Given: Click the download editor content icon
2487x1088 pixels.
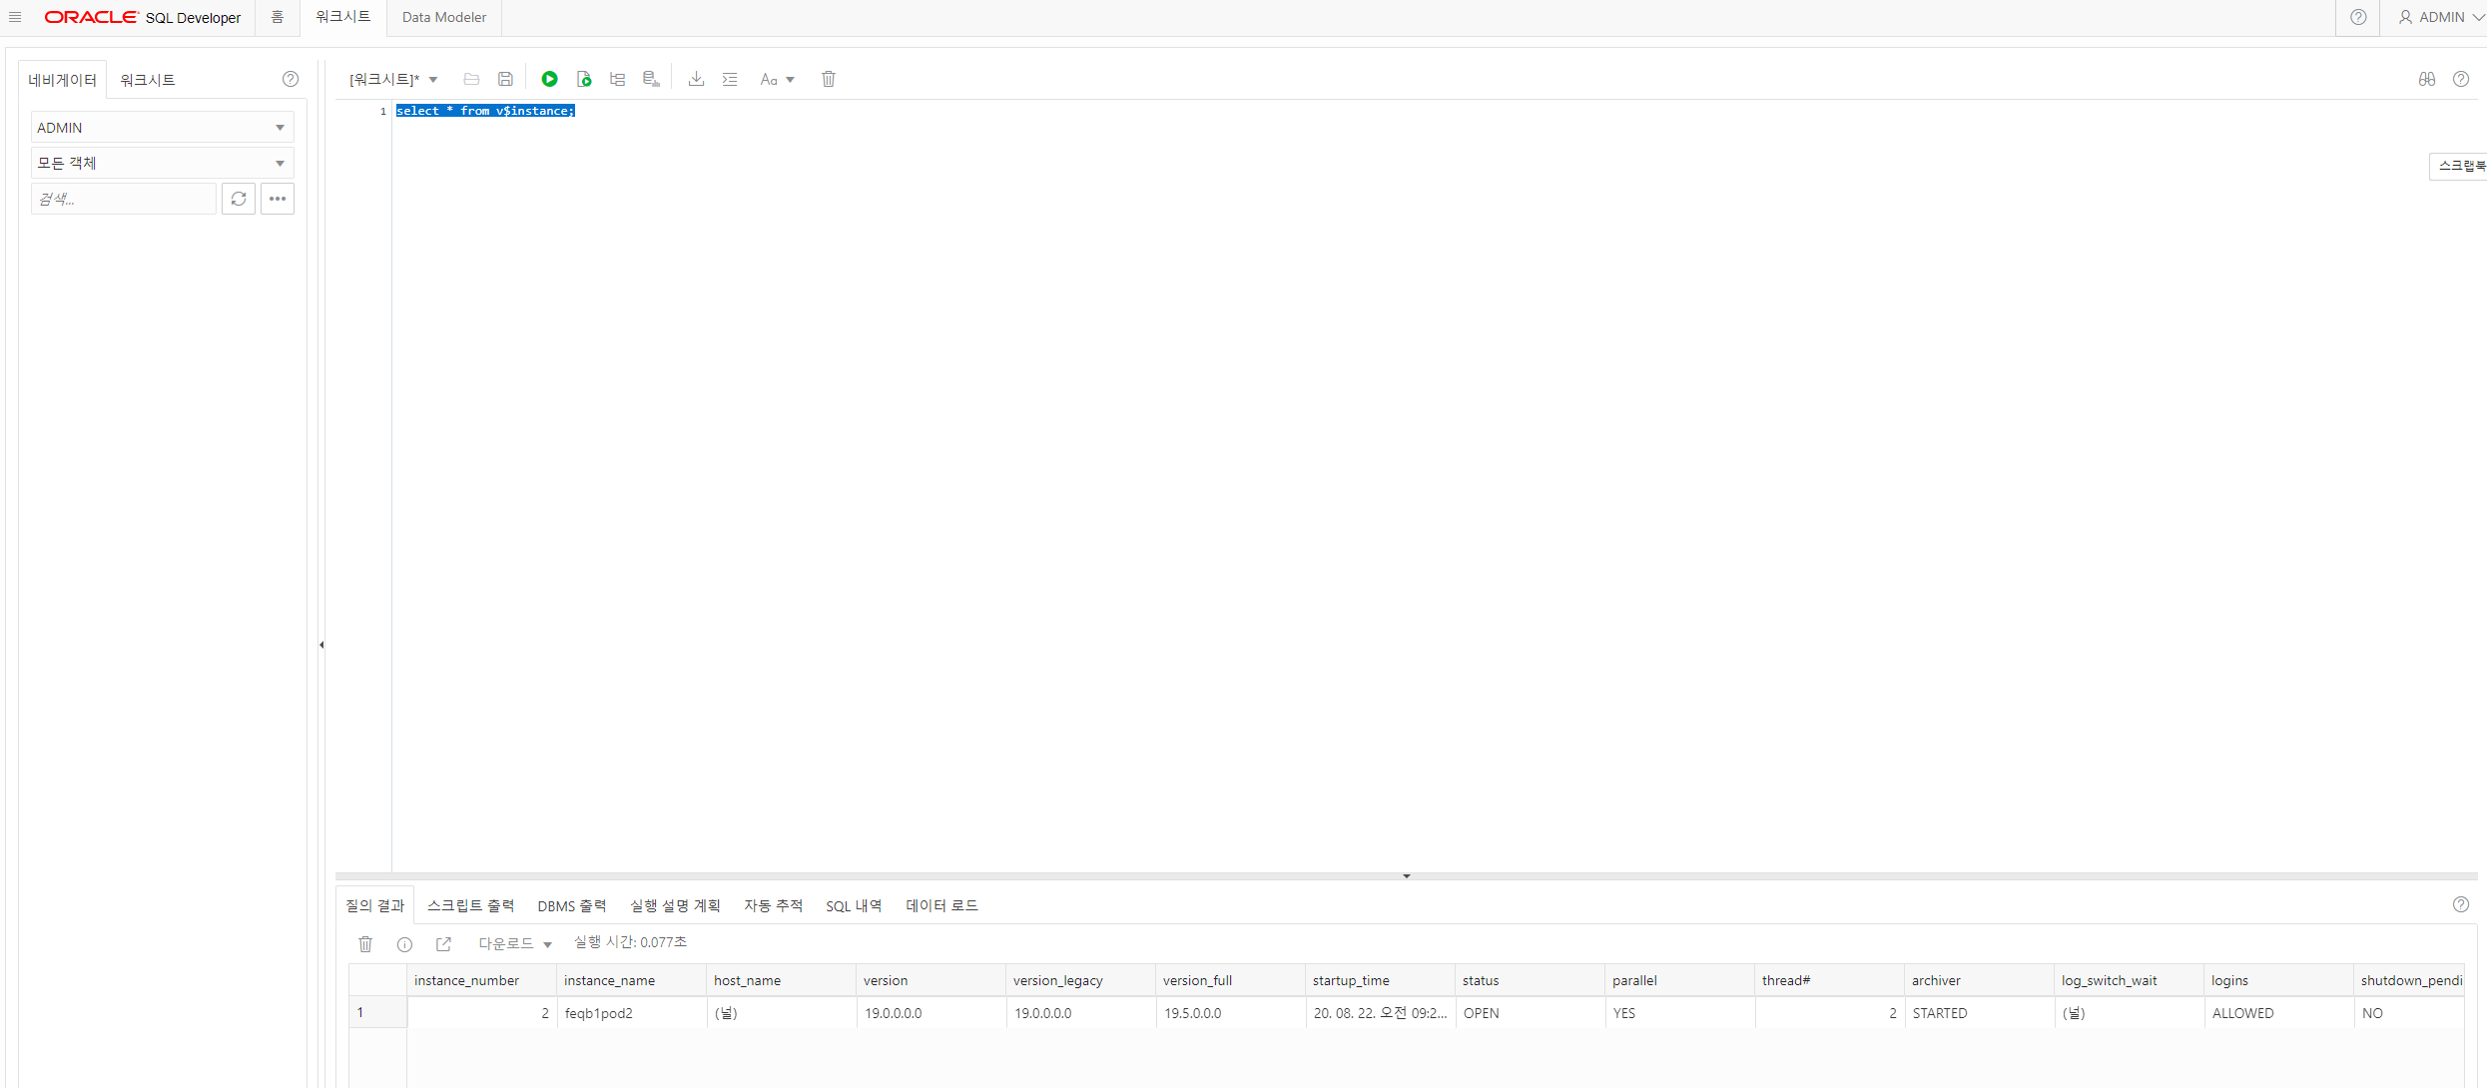Looking at the screenshot, I should [697, 79].
